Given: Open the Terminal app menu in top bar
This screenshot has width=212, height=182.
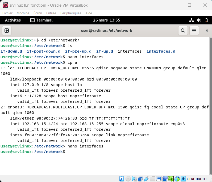Looking at the screenshot, I should tap(41, 20).
